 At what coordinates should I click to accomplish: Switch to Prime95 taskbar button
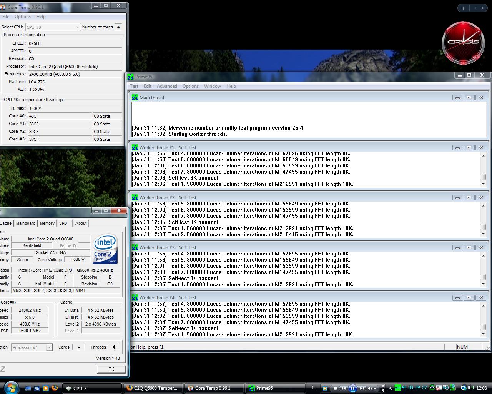pos(275,388)
